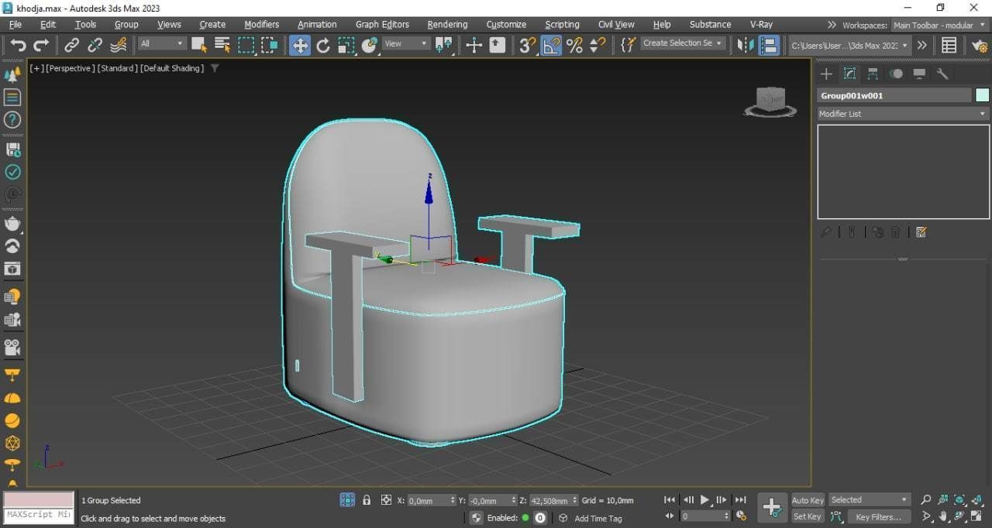
Task: Switch to the Create panel plus icon
Action: pyautogui.click(x=826, y=74)
